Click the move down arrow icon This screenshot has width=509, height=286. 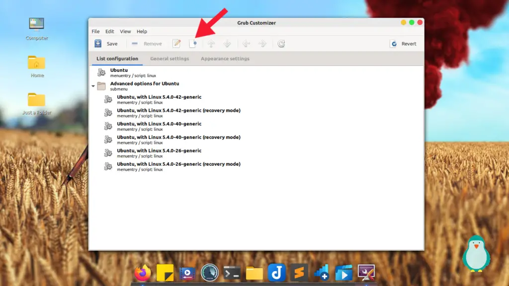pyautogui.click(x=227, y=44)
